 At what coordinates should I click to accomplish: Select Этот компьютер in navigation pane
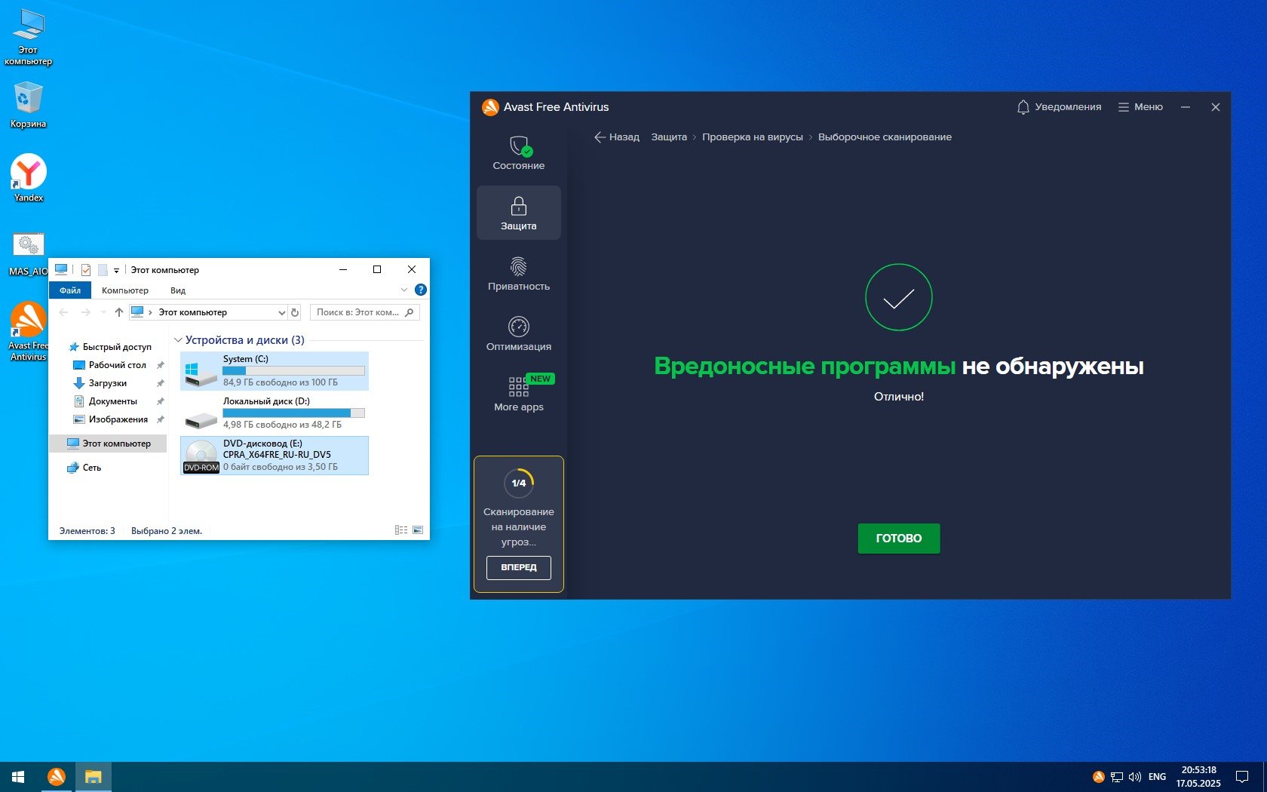point(109,444)
